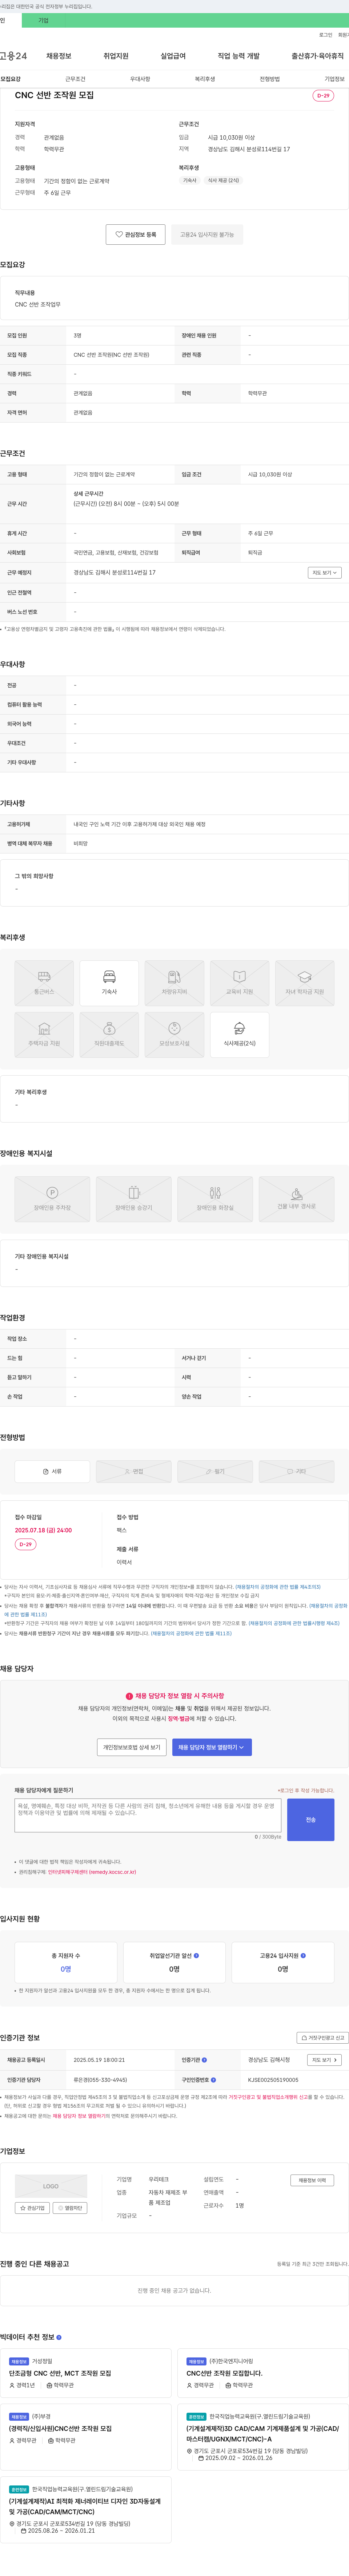Select the 통근버스 welfare icon tile
349x2576 pixels.
(44, 983)
